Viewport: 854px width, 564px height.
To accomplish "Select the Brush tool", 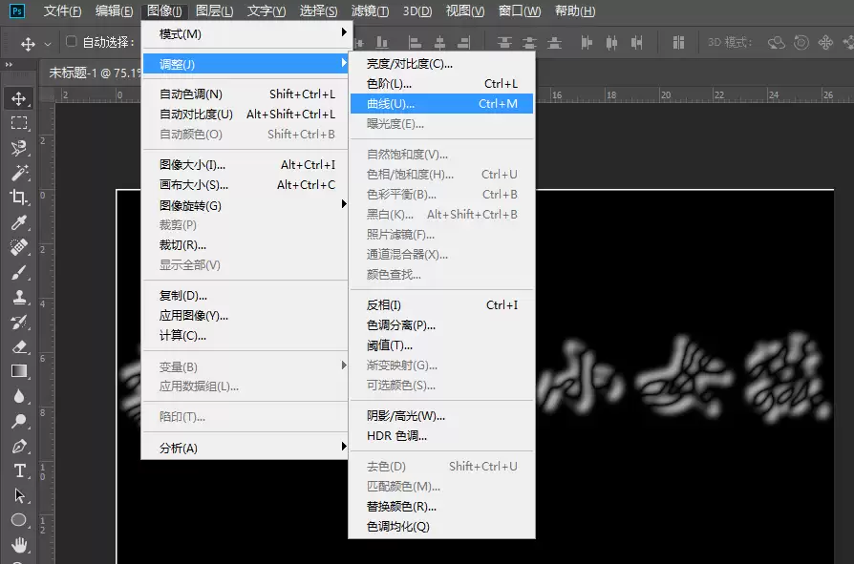I will click(19, 272).
